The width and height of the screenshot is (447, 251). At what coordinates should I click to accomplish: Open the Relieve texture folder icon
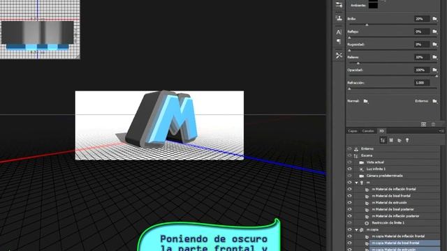click(434, 57)
